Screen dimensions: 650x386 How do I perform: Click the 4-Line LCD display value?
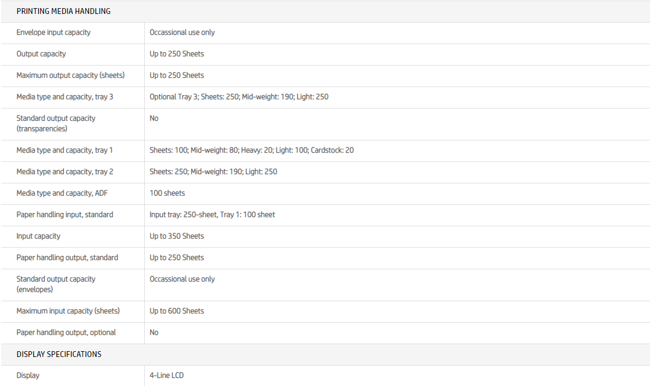tap(166, 376)
